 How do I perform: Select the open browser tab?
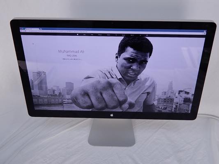pos(32,29)
